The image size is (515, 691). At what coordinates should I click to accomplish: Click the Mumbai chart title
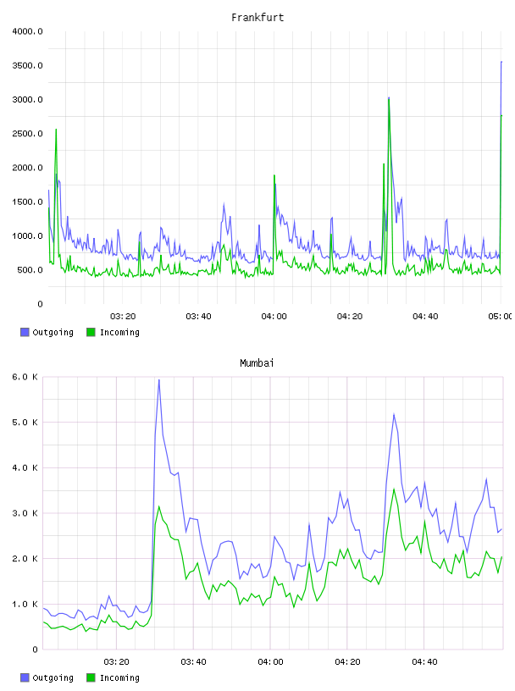pyautogui.click(x=257, y=363)
